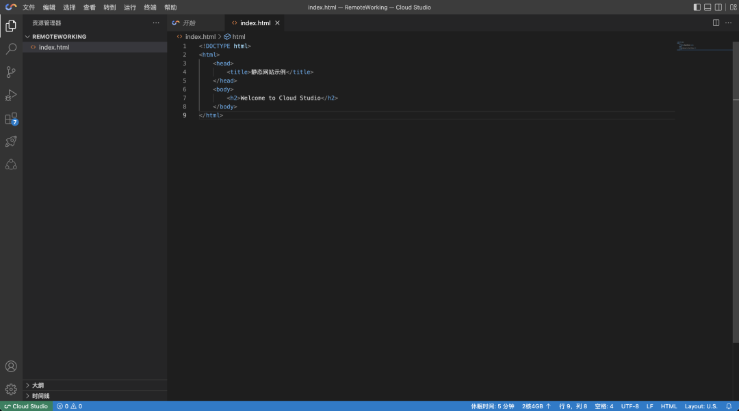
Task: Open the Accounts icon in activity bar
Action: 11,367
